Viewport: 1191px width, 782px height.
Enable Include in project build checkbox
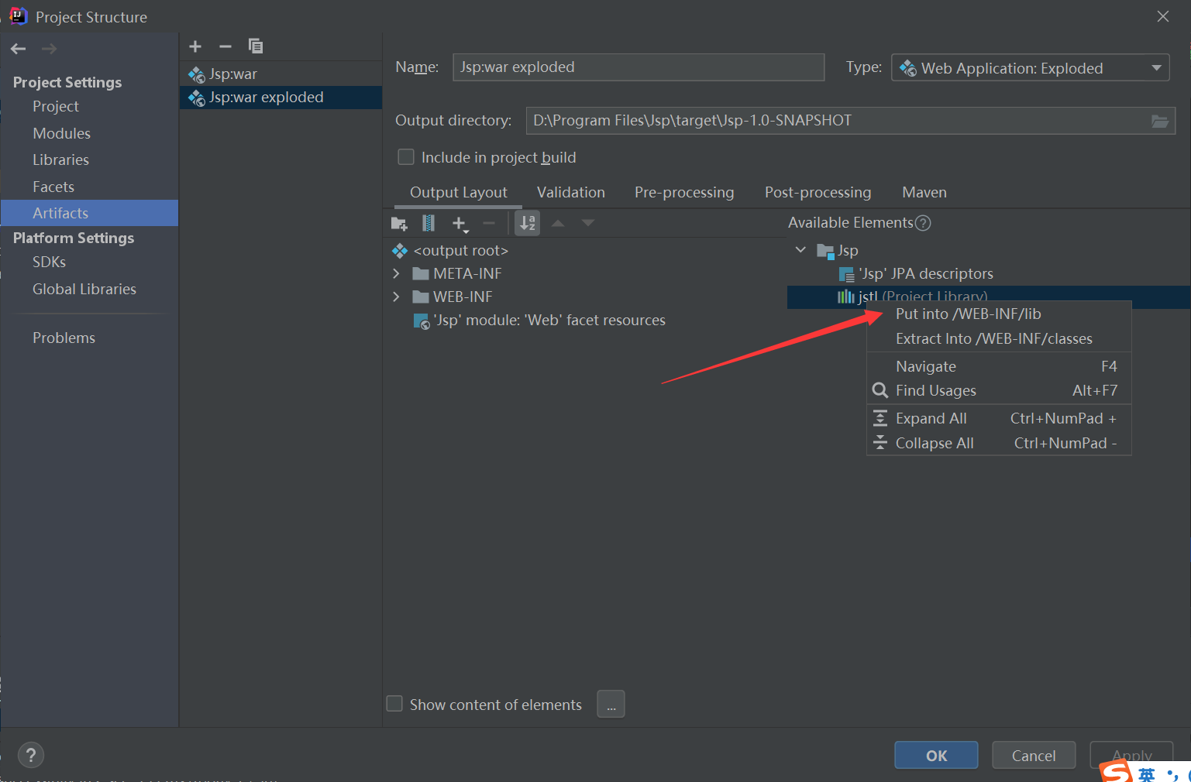(406, 157)
